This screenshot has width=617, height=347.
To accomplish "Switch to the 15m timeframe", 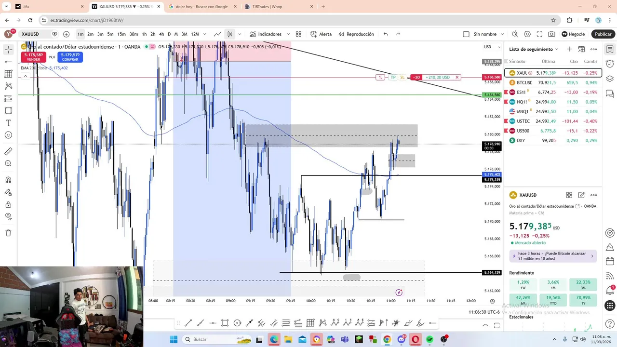I will 121,34.
